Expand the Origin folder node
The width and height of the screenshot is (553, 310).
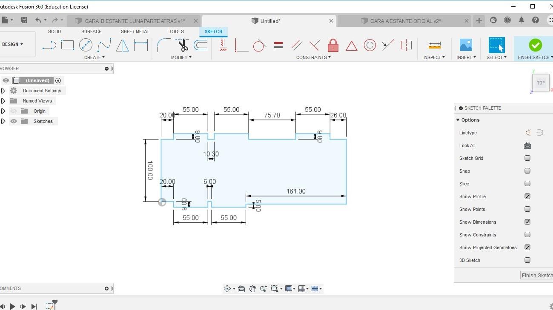(3, 111)
